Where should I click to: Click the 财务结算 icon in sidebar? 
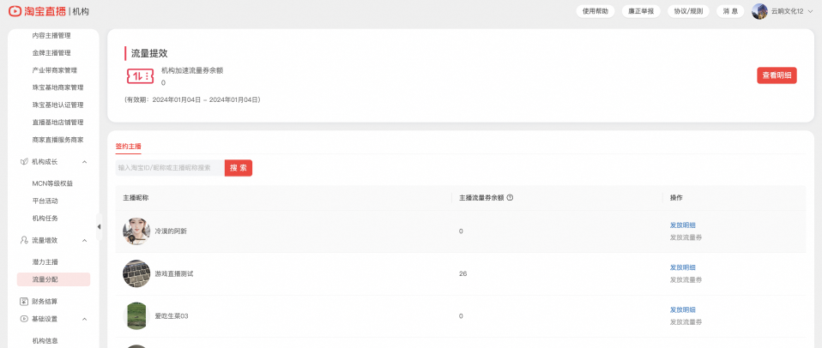pos(23,302)
